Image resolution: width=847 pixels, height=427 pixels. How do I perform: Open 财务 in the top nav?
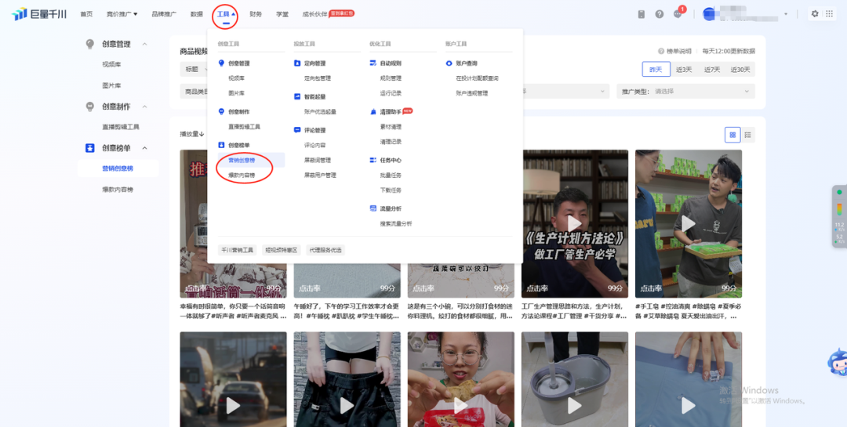click(256, 14)
